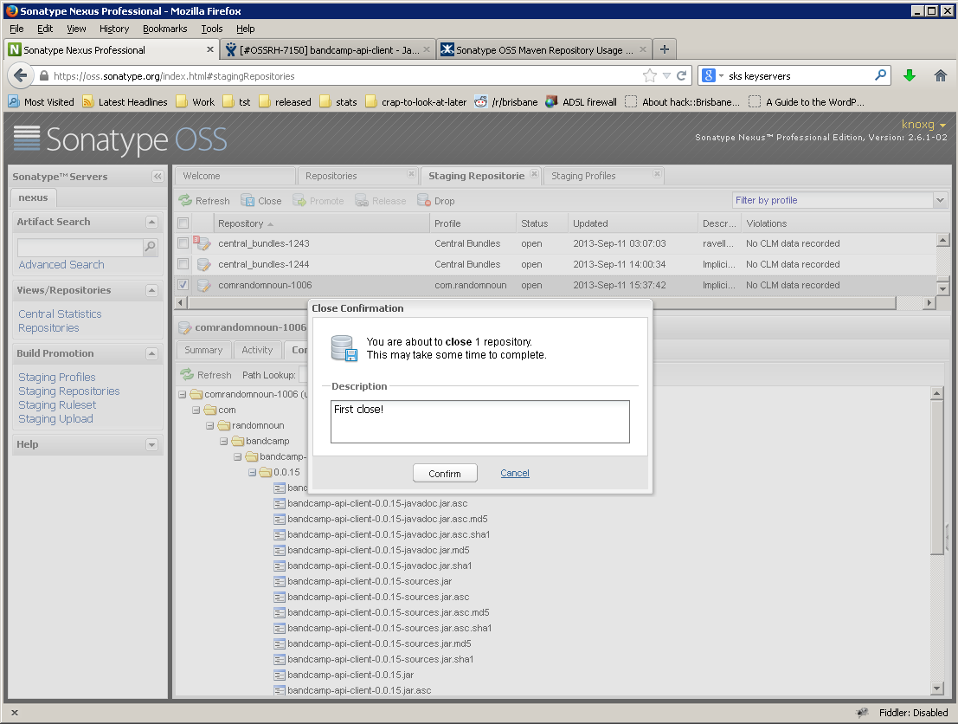Click the search magnifier in the search bar
This screenshot has width=958, height=724.
880,75
